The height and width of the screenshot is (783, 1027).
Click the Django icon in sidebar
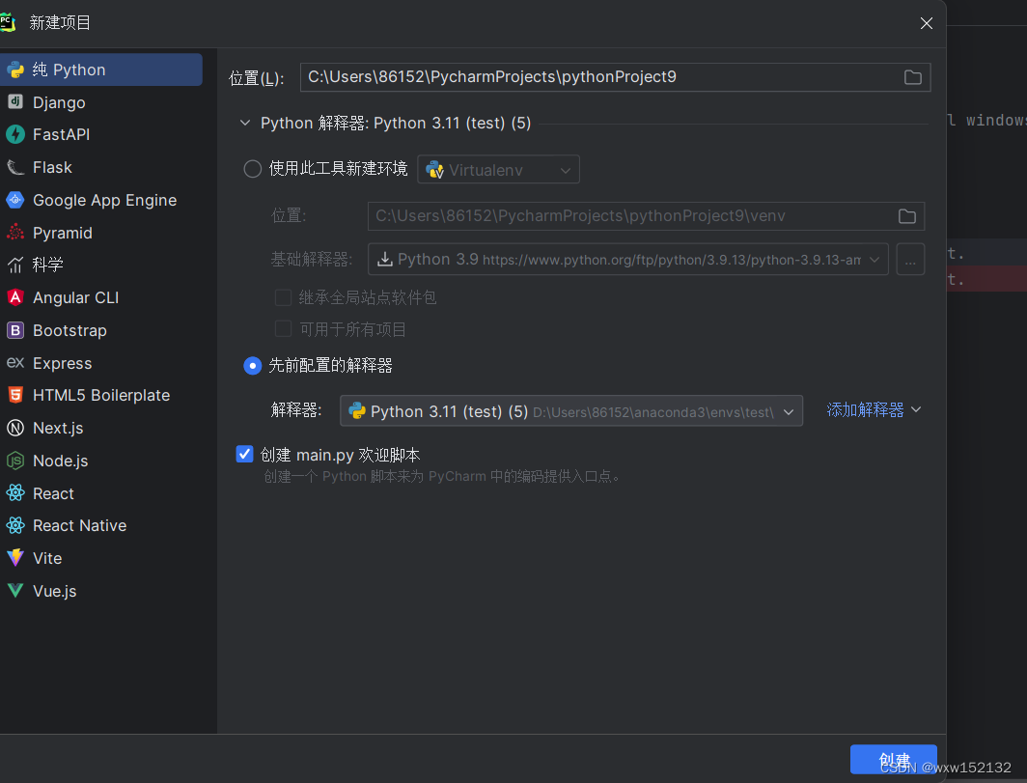(x=15, y=102)
